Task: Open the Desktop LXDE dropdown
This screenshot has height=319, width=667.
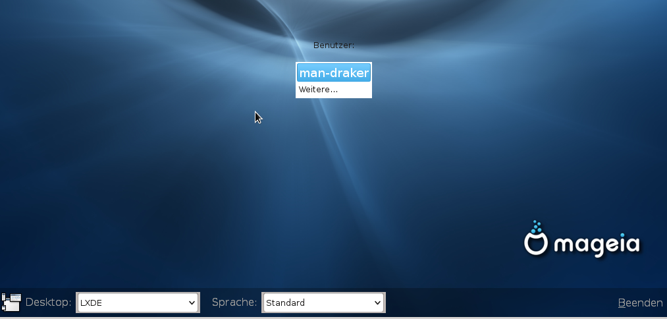Action: click(x=138, y=303)
